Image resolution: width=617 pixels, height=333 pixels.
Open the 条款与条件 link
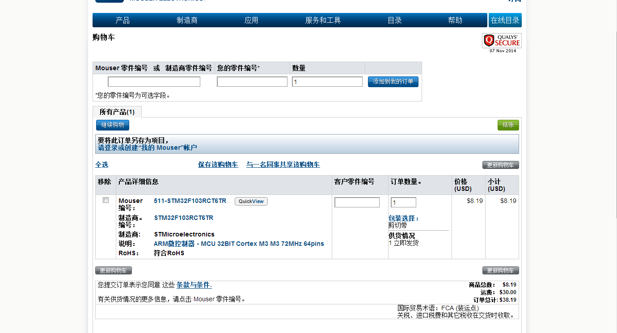[194, 285]
